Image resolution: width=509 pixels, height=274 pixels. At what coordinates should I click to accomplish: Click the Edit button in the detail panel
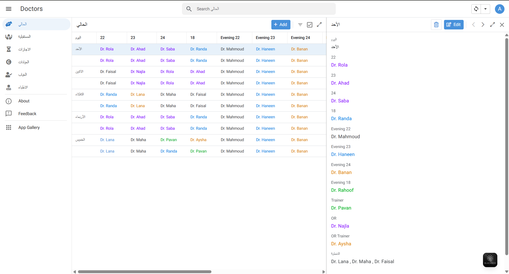tap(454, 24)
